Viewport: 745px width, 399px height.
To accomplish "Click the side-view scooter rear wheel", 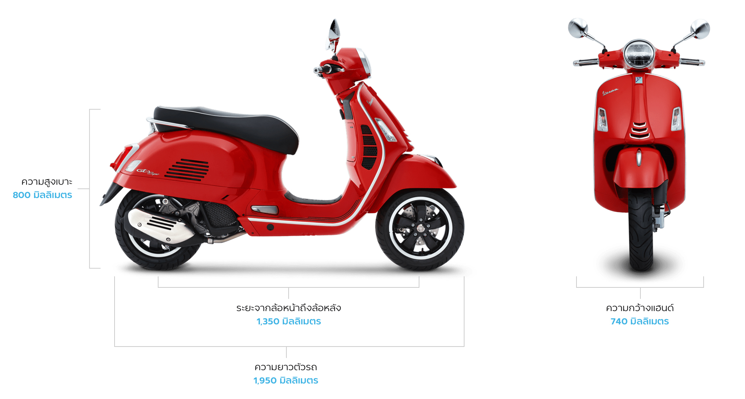I will click(157, 231).
